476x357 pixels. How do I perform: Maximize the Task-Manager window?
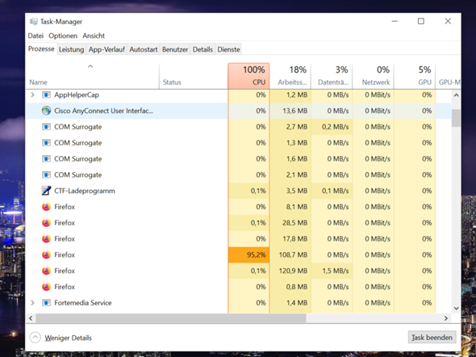(421, 21)
